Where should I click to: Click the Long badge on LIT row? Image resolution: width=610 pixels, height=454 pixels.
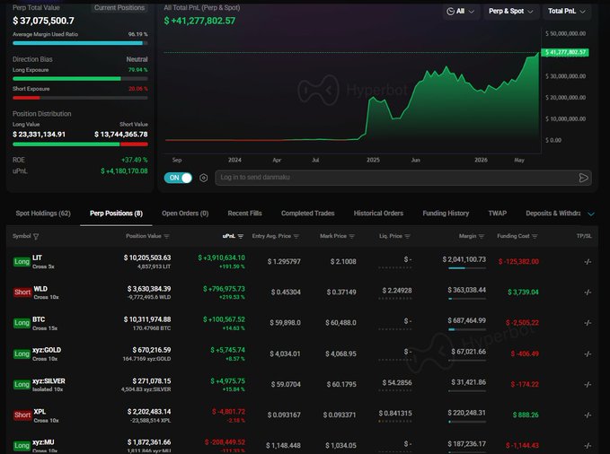(22, 262)
